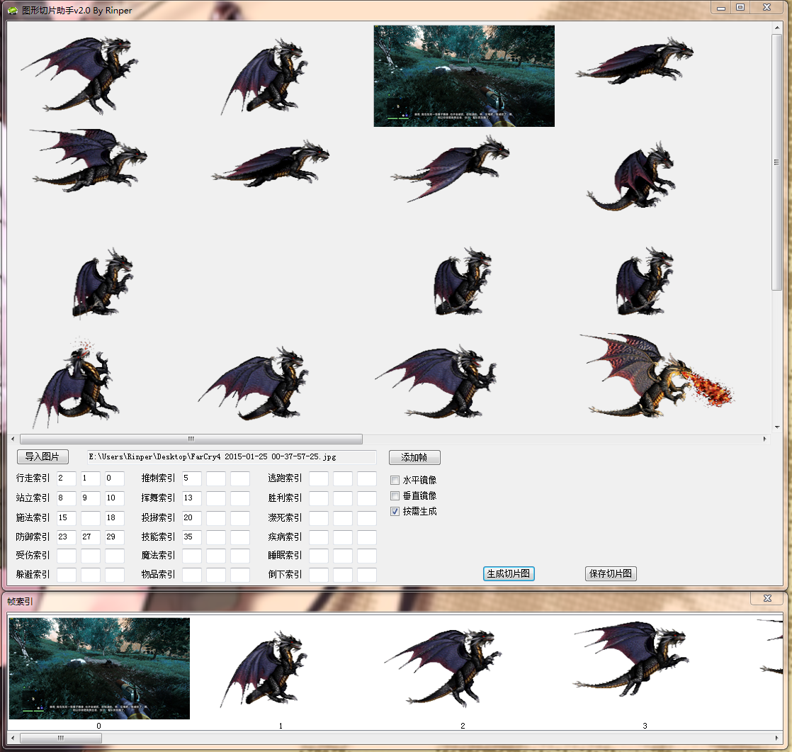
Task: Click 帧索引 panel scrollbar right arrow
Action: (777, 738)
